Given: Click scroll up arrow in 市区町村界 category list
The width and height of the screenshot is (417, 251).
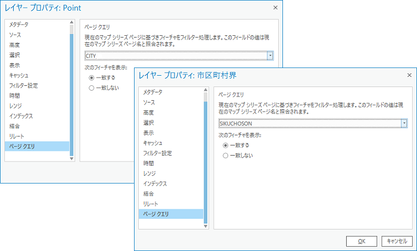Looking at the screenshot, I should [x=206, y=89].
